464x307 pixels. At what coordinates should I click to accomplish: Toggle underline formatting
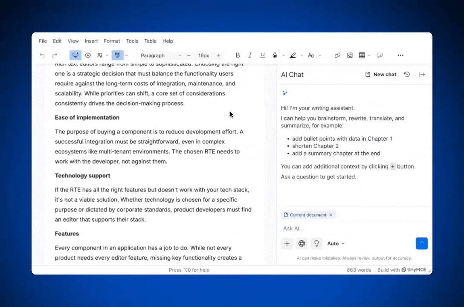pos(262,55)
